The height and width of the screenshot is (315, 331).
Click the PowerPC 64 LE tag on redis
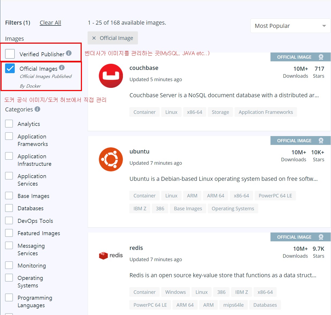150,305
